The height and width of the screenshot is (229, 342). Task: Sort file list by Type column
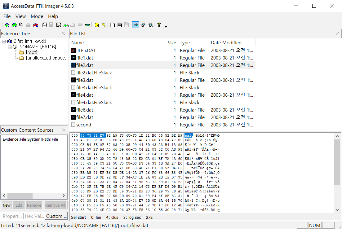point(193,43)
